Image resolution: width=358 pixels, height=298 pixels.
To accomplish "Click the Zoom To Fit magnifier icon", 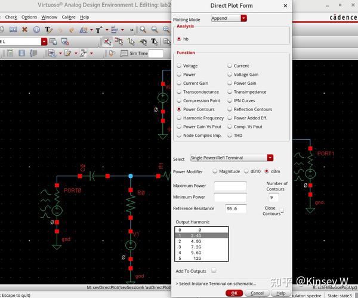I will point(166,29).
